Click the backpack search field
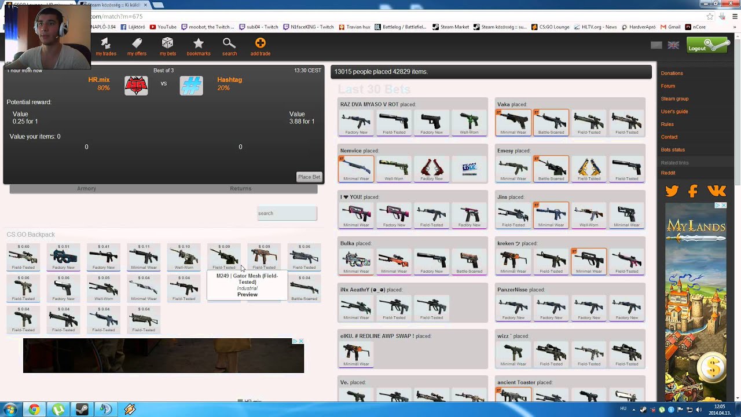 click(x=287, y=213)
